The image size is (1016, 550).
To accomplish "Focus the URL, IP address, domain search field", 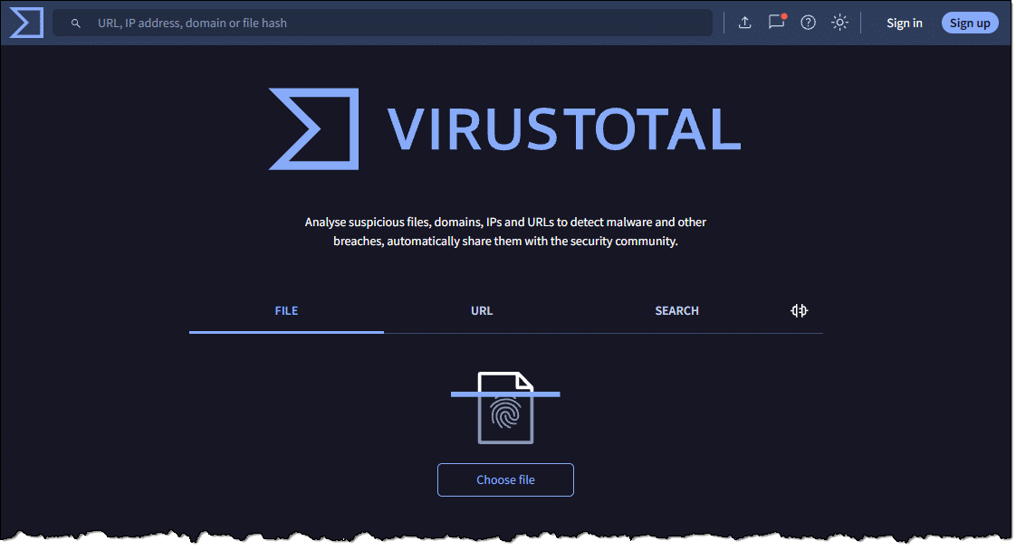I will pos(382,23).
